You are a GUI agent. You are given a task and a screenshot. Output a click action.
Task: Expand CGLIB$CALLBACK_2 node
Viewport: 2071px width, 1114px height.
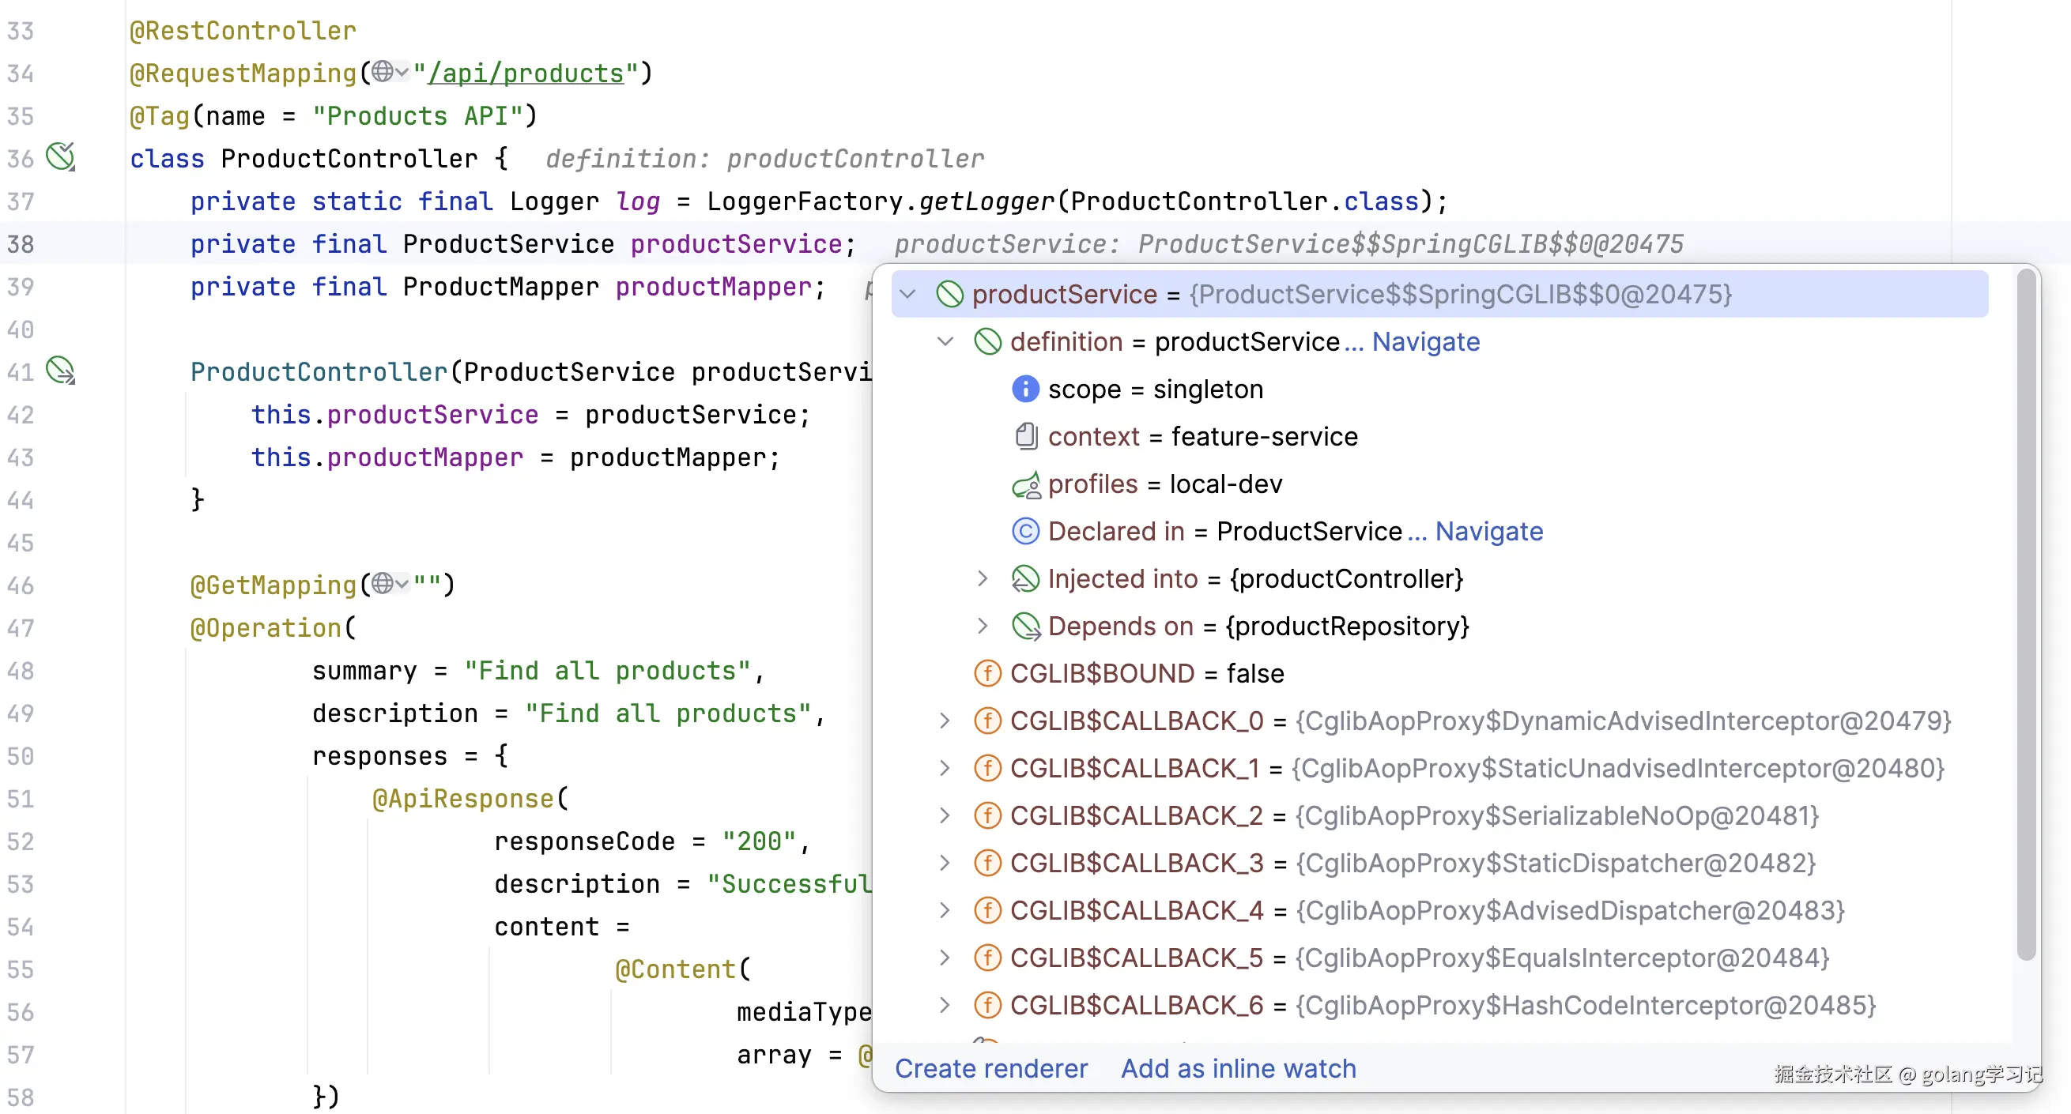(x=945, y=816)
